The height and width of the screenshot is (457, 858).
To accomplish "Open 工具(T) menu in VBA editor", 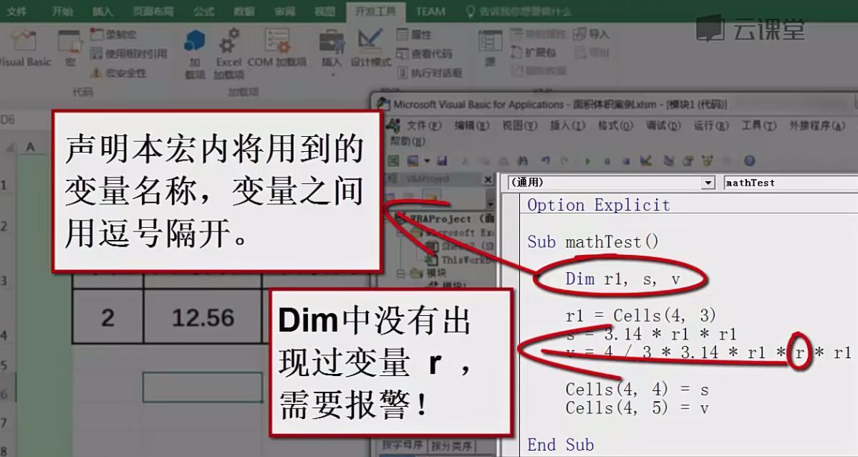I will pyautogui.click(x=759, y=126).
